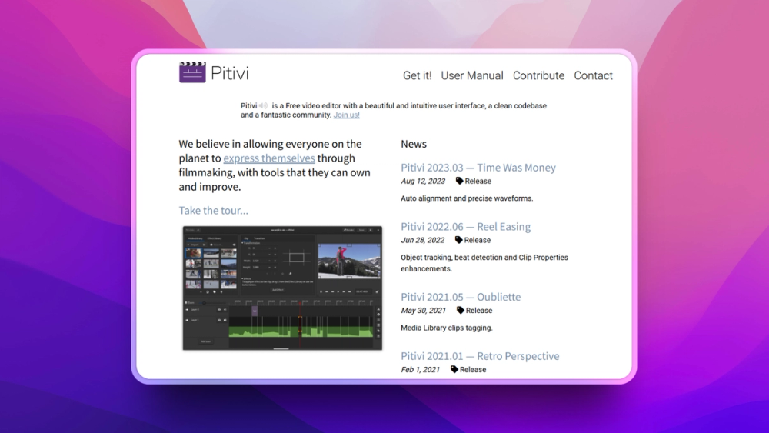Open Pitivi 2022.06 — Reel Easing article
The image size is (769, 433).
[466, 227]
